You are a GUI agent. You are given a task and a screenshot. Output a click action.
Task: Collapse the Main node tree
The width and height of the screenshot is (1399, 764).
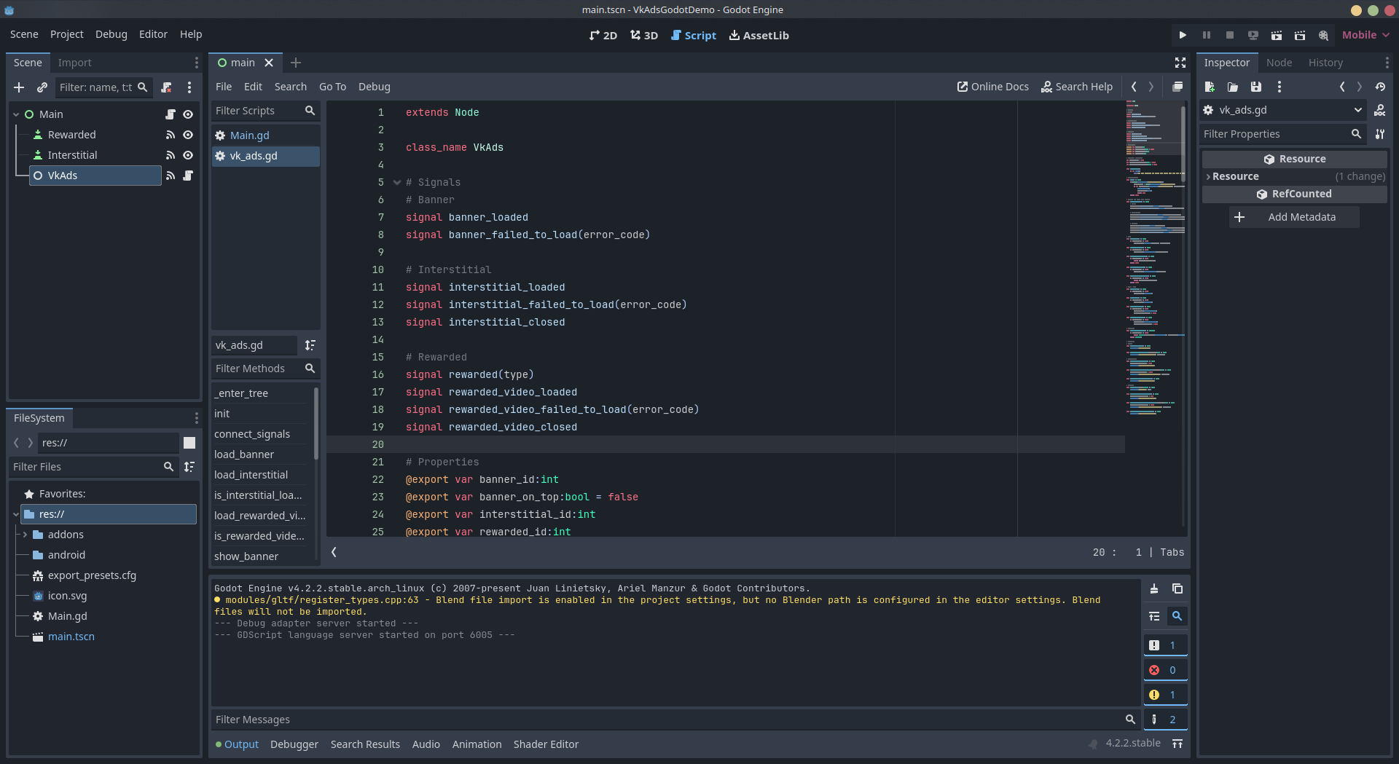click(x=16, y=114)
